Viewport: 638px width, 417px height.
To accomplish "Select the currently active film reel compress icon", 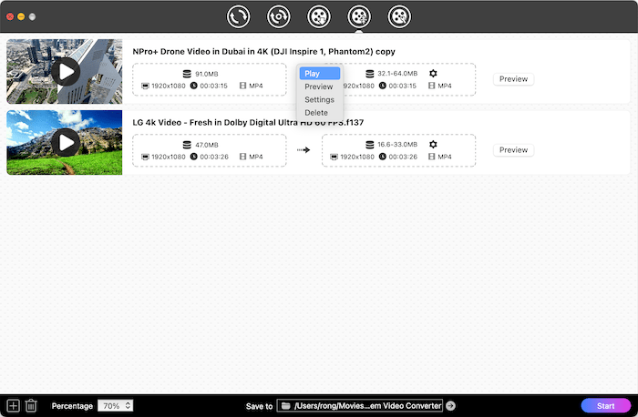I will click(359, 15).
